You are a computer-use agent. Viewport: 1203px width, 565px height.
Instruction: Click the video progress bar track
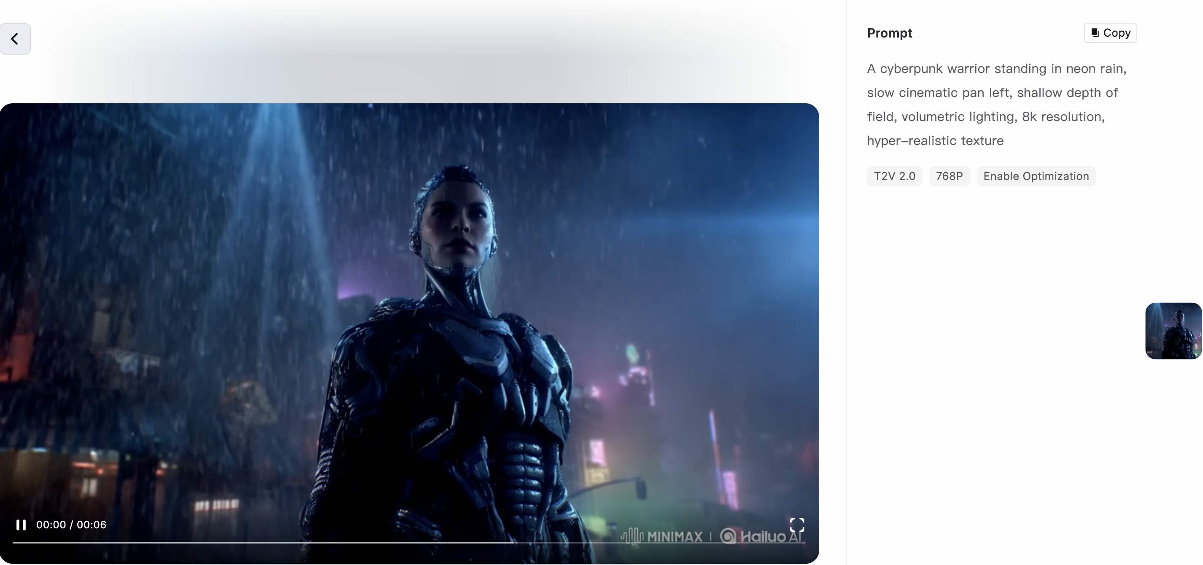pos(409,543)
